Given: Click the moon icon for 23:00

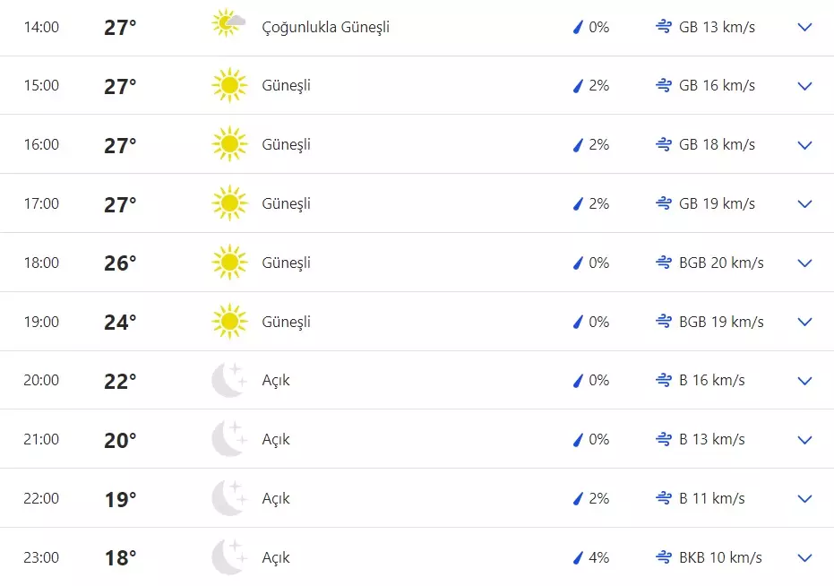Looking at the screenshot, I should pos(228,557).
